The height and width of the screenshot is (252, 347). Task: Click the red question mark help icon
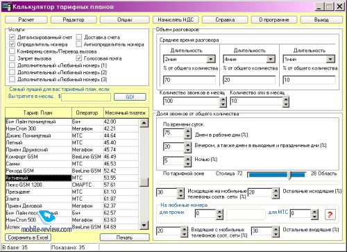coord(330,215)
